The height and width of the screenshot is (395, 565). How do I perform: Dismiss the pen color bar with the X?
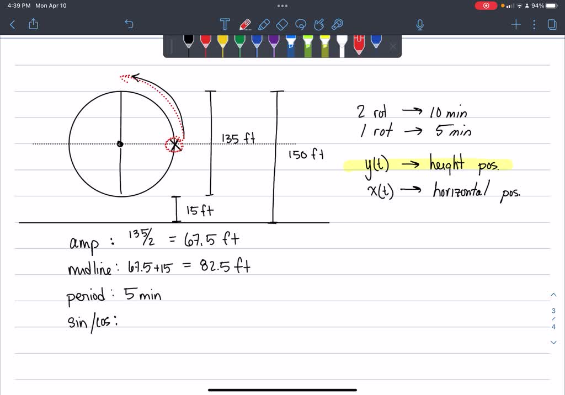[x=392, y=45]
